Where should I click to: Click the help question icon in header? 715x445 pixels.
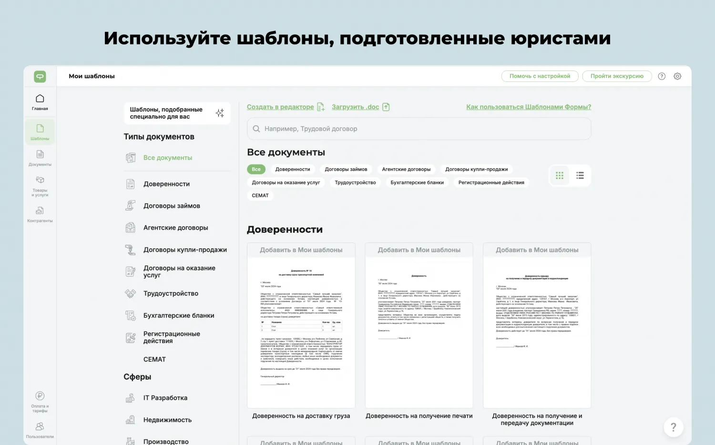[662, 76]
